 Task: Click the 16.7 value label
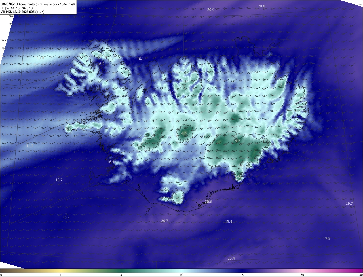[x=59, y=180]
